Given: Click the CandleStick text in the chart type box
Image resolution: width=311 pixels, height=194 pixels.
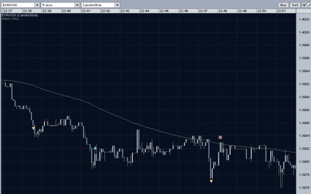Looking at the screenshot, I should [92, 5].
